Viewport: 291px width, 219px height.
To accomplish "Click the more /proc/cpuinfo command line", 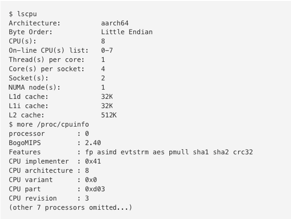I will [x=49, y=125].
